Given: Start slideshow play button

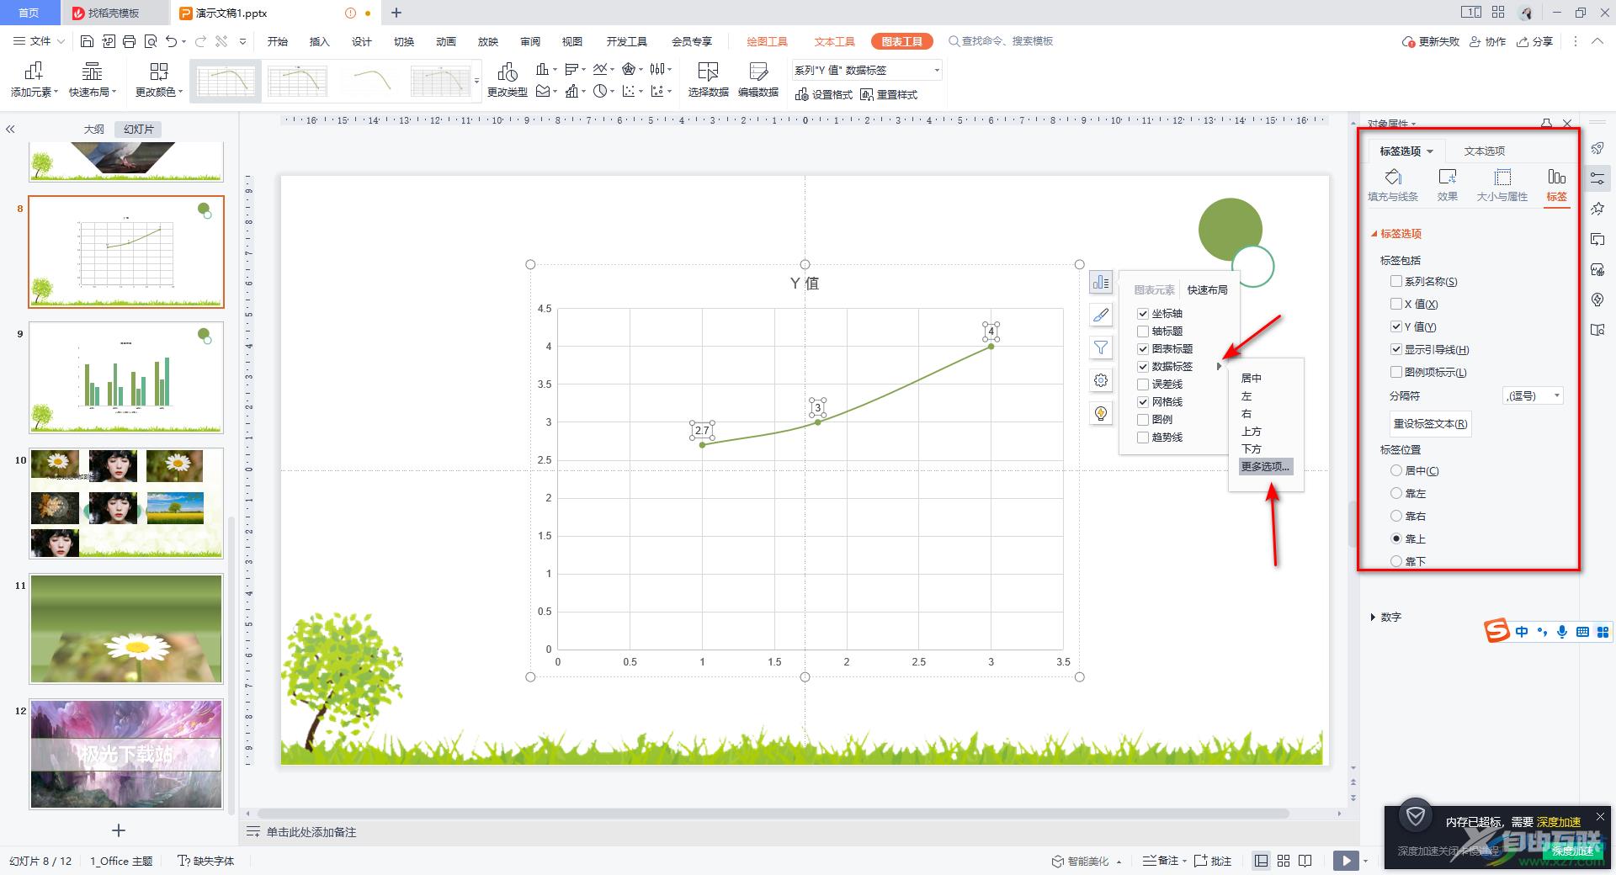Looking at the screenshot, I should (x=1347, y=861).
